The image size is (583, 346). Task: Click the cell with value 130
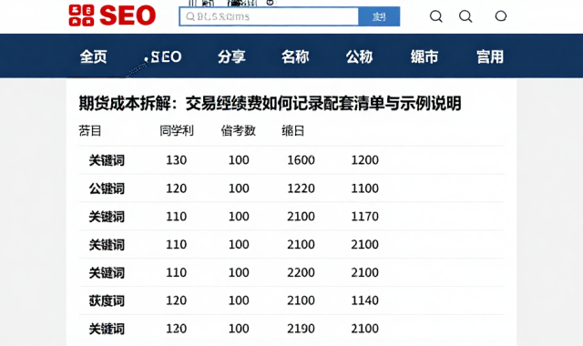click(176, 160)
